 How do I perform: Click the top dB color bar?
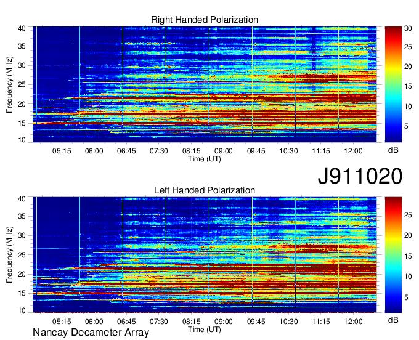coord(393,84)
